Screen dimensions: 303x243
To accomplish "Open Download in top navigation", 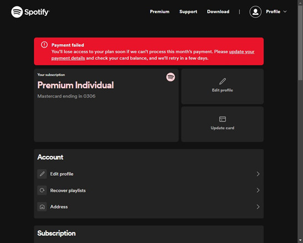I will (x=218, y=12).
